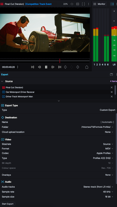Image resolution: width=117 pixels, height=207 pixels.
Task: Remove Final Cut (Version) from the source list
Action: tap(112, 87)
